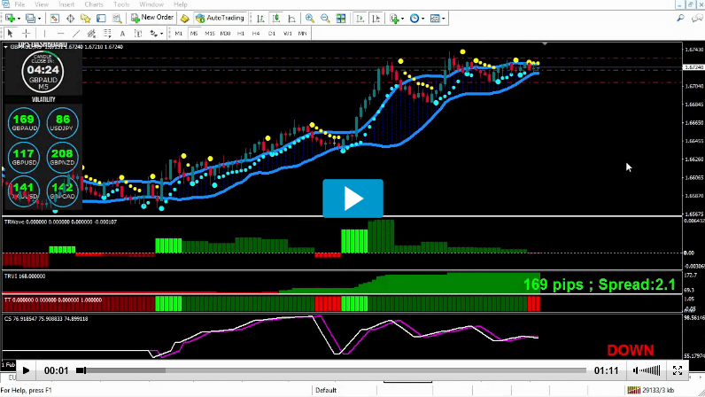Select the text label tool
The height and width of the screenshot is (397, 705).
tap(138, 34)
